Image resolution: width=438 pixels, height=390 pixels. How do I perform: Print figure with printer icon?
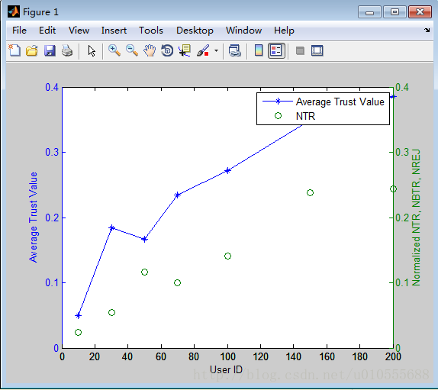pos(67,51)
